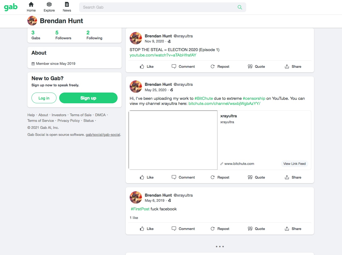The image size is (342, 255).
Task: Click the View Link Feed button
Action: (294, 164)
